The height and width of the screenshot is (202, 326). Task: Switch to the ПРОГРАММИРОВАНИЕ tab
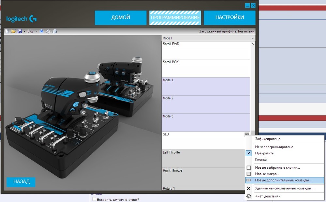click(x=175, y=18)
